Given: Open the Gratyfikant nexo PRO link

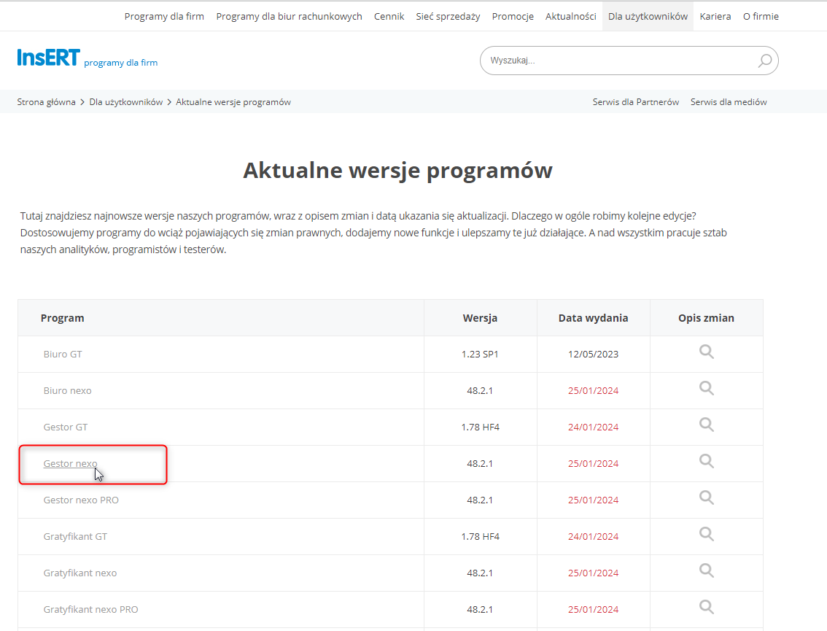Looking at the screenshot, I should pos(90,609).
